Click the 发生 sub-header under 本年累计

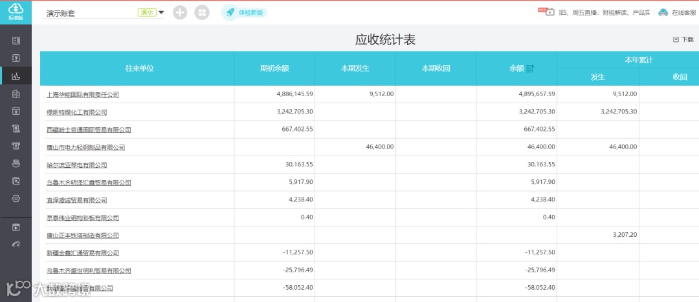(598, 77)
